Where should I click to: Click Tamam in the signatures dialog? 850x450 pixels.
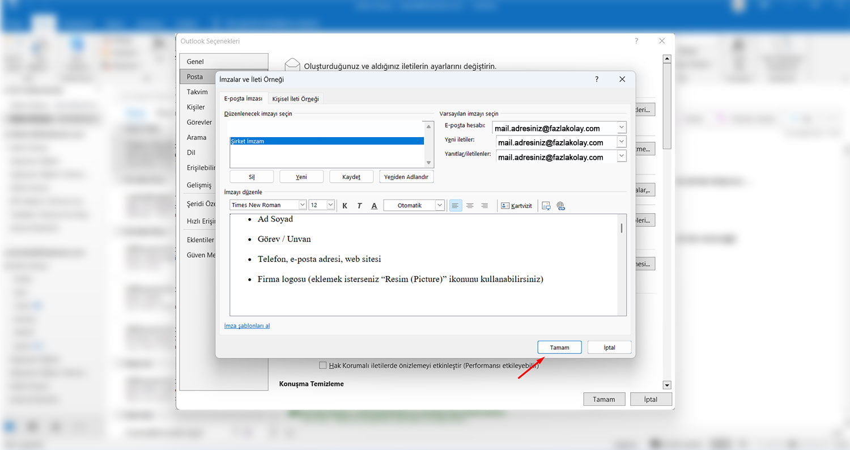(559, 347)
